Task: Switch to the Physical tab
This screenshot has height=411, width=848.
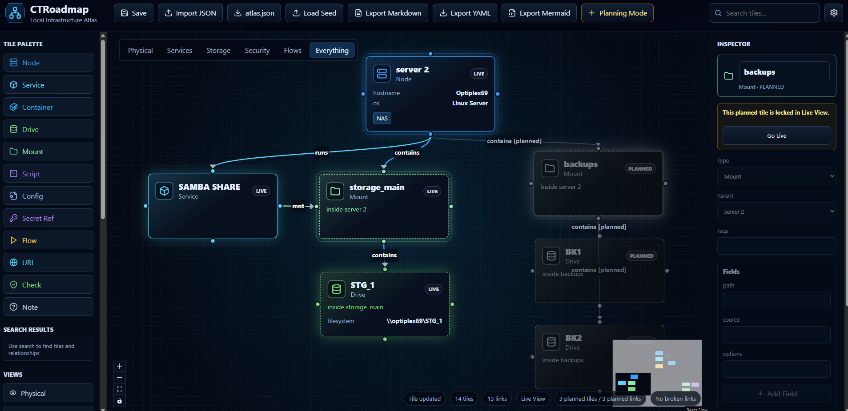Action: [140, 51]
